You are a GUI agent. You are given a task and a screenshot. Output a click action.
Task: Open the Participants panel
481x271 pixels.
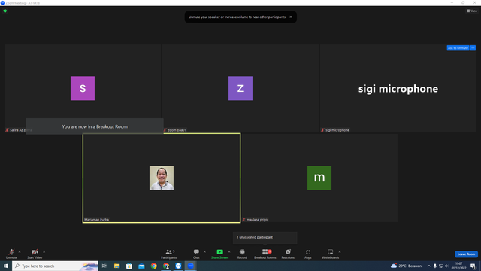point(168,254)
